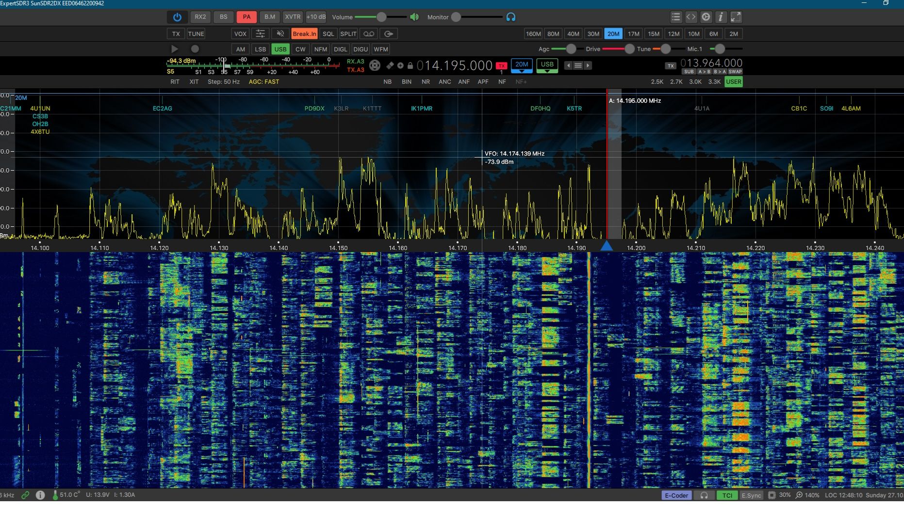Open the top-right info "i" icon
The height and width of the screenshot is (508, 904).
point(721,17)
